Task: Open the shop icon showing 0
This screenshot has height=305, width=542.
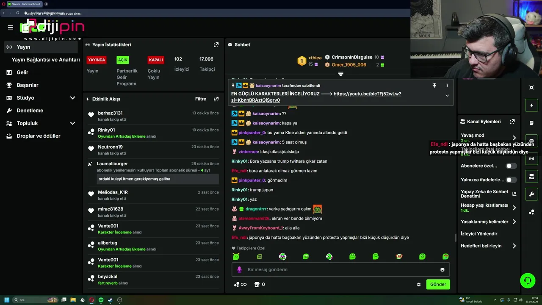Action: (x=259, y=284)
